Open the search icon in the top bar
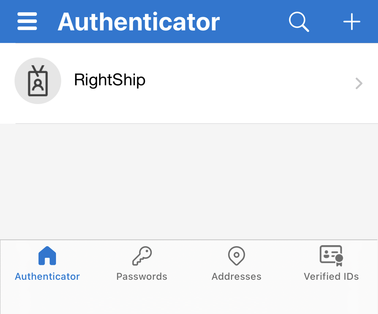Image resolution: width=378 pixels, height=314 pixels. (x=298, y=21)
